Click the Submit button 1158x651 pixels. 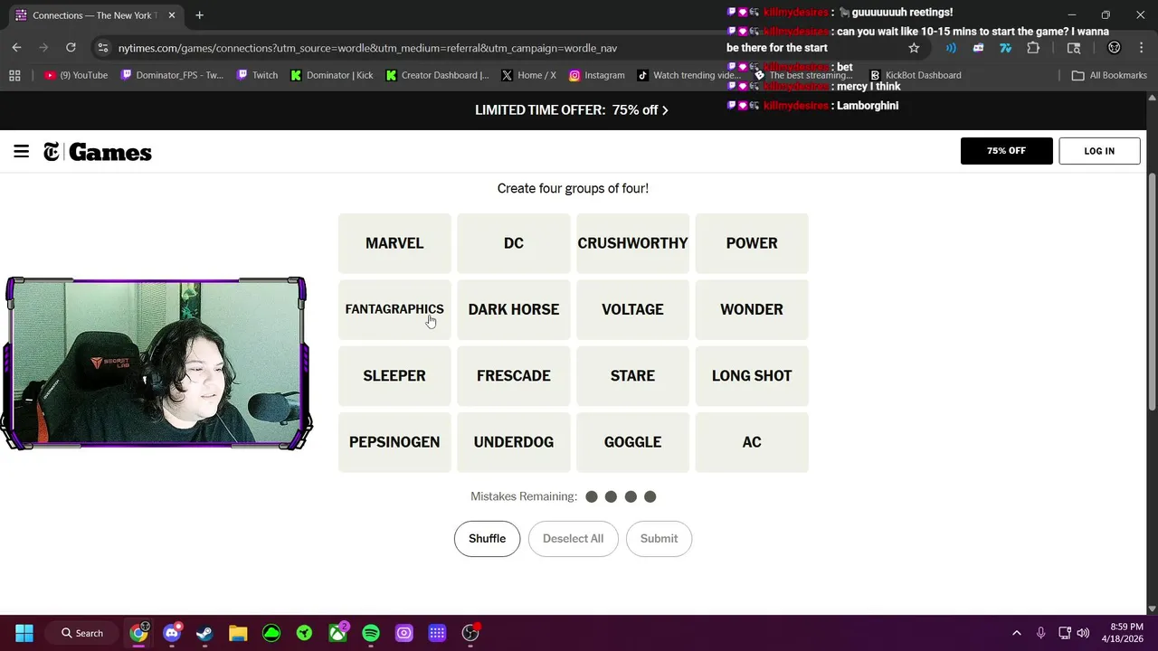point(659,539)
